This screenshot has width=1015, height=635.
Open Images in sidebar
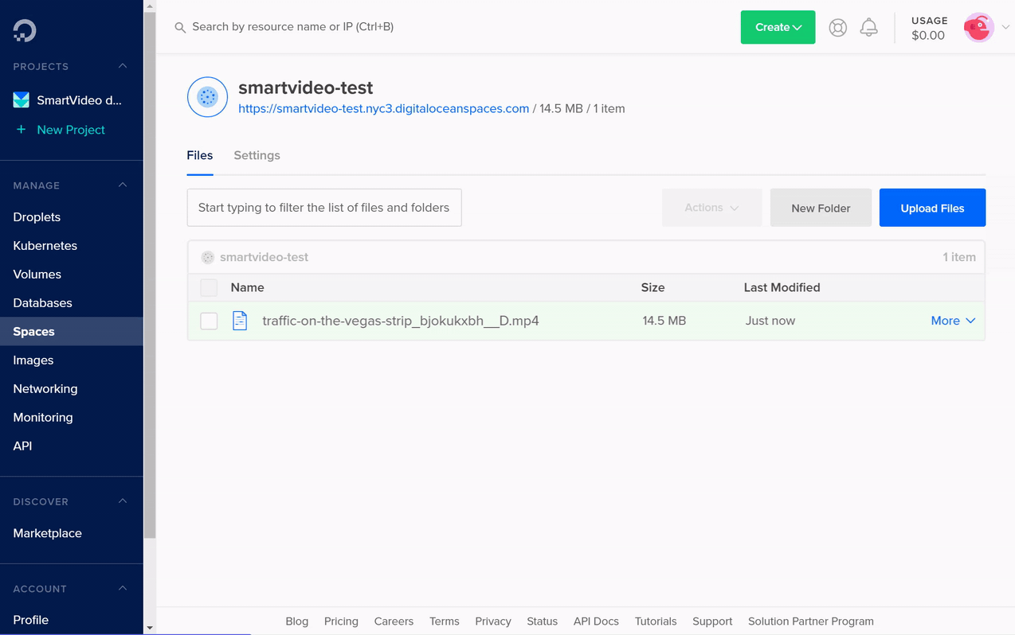coord(33,360)
